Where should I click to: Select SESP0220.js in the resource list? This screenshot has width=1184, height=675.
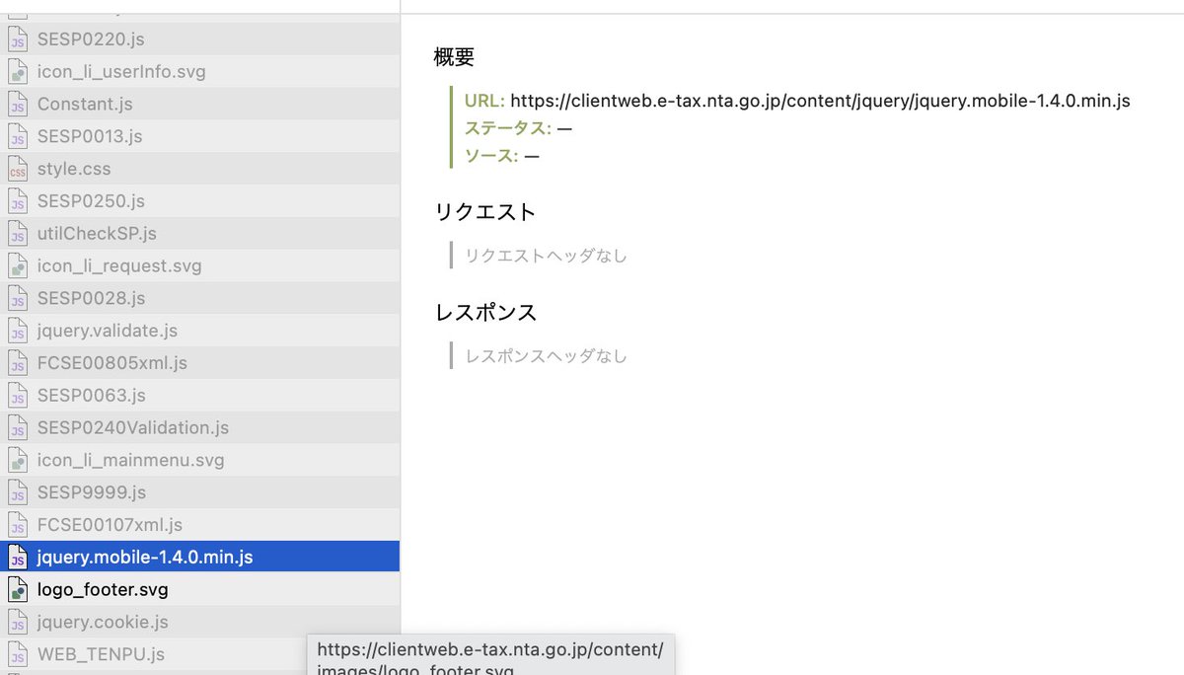click(199, 39)
